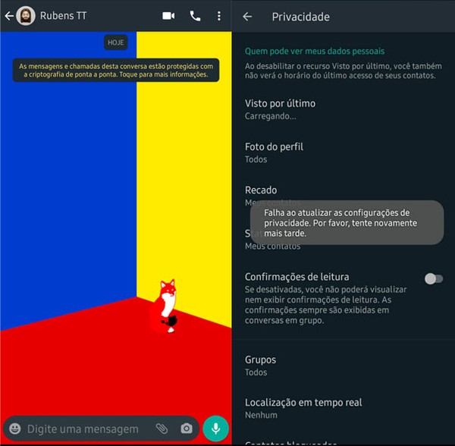Open the 'Grupos' privacy setting
Viewport: 455px width, 446px height.
pos(344,366)
